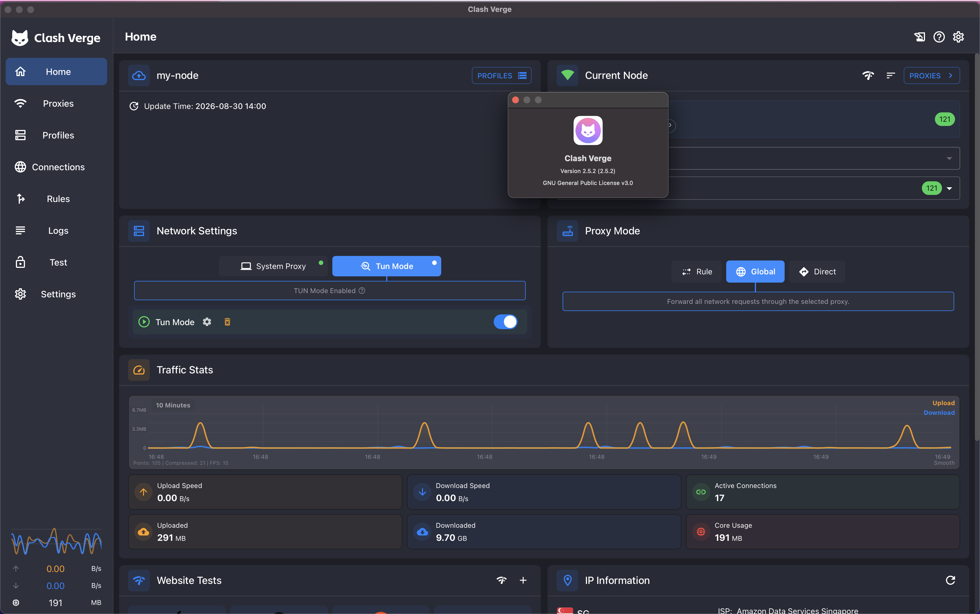Run delay check icon in Current Node
This screenshot has width=980, height=614.
pyautogui.click(x=868, y=75)
